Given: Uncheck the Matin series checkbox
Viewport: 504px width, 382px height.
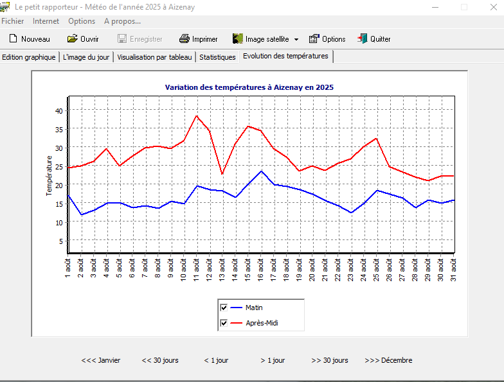Looking at the screenshot, I should click(224, 308).
